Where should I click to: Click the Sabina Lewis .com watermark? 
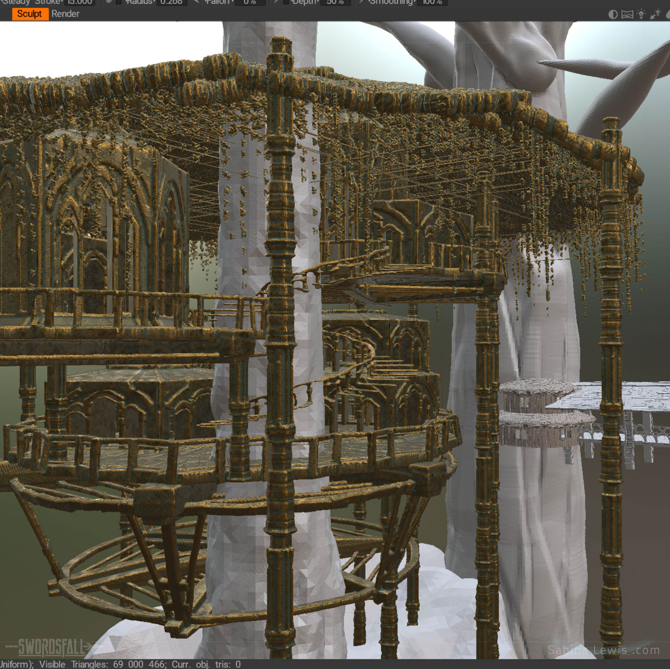603,650
